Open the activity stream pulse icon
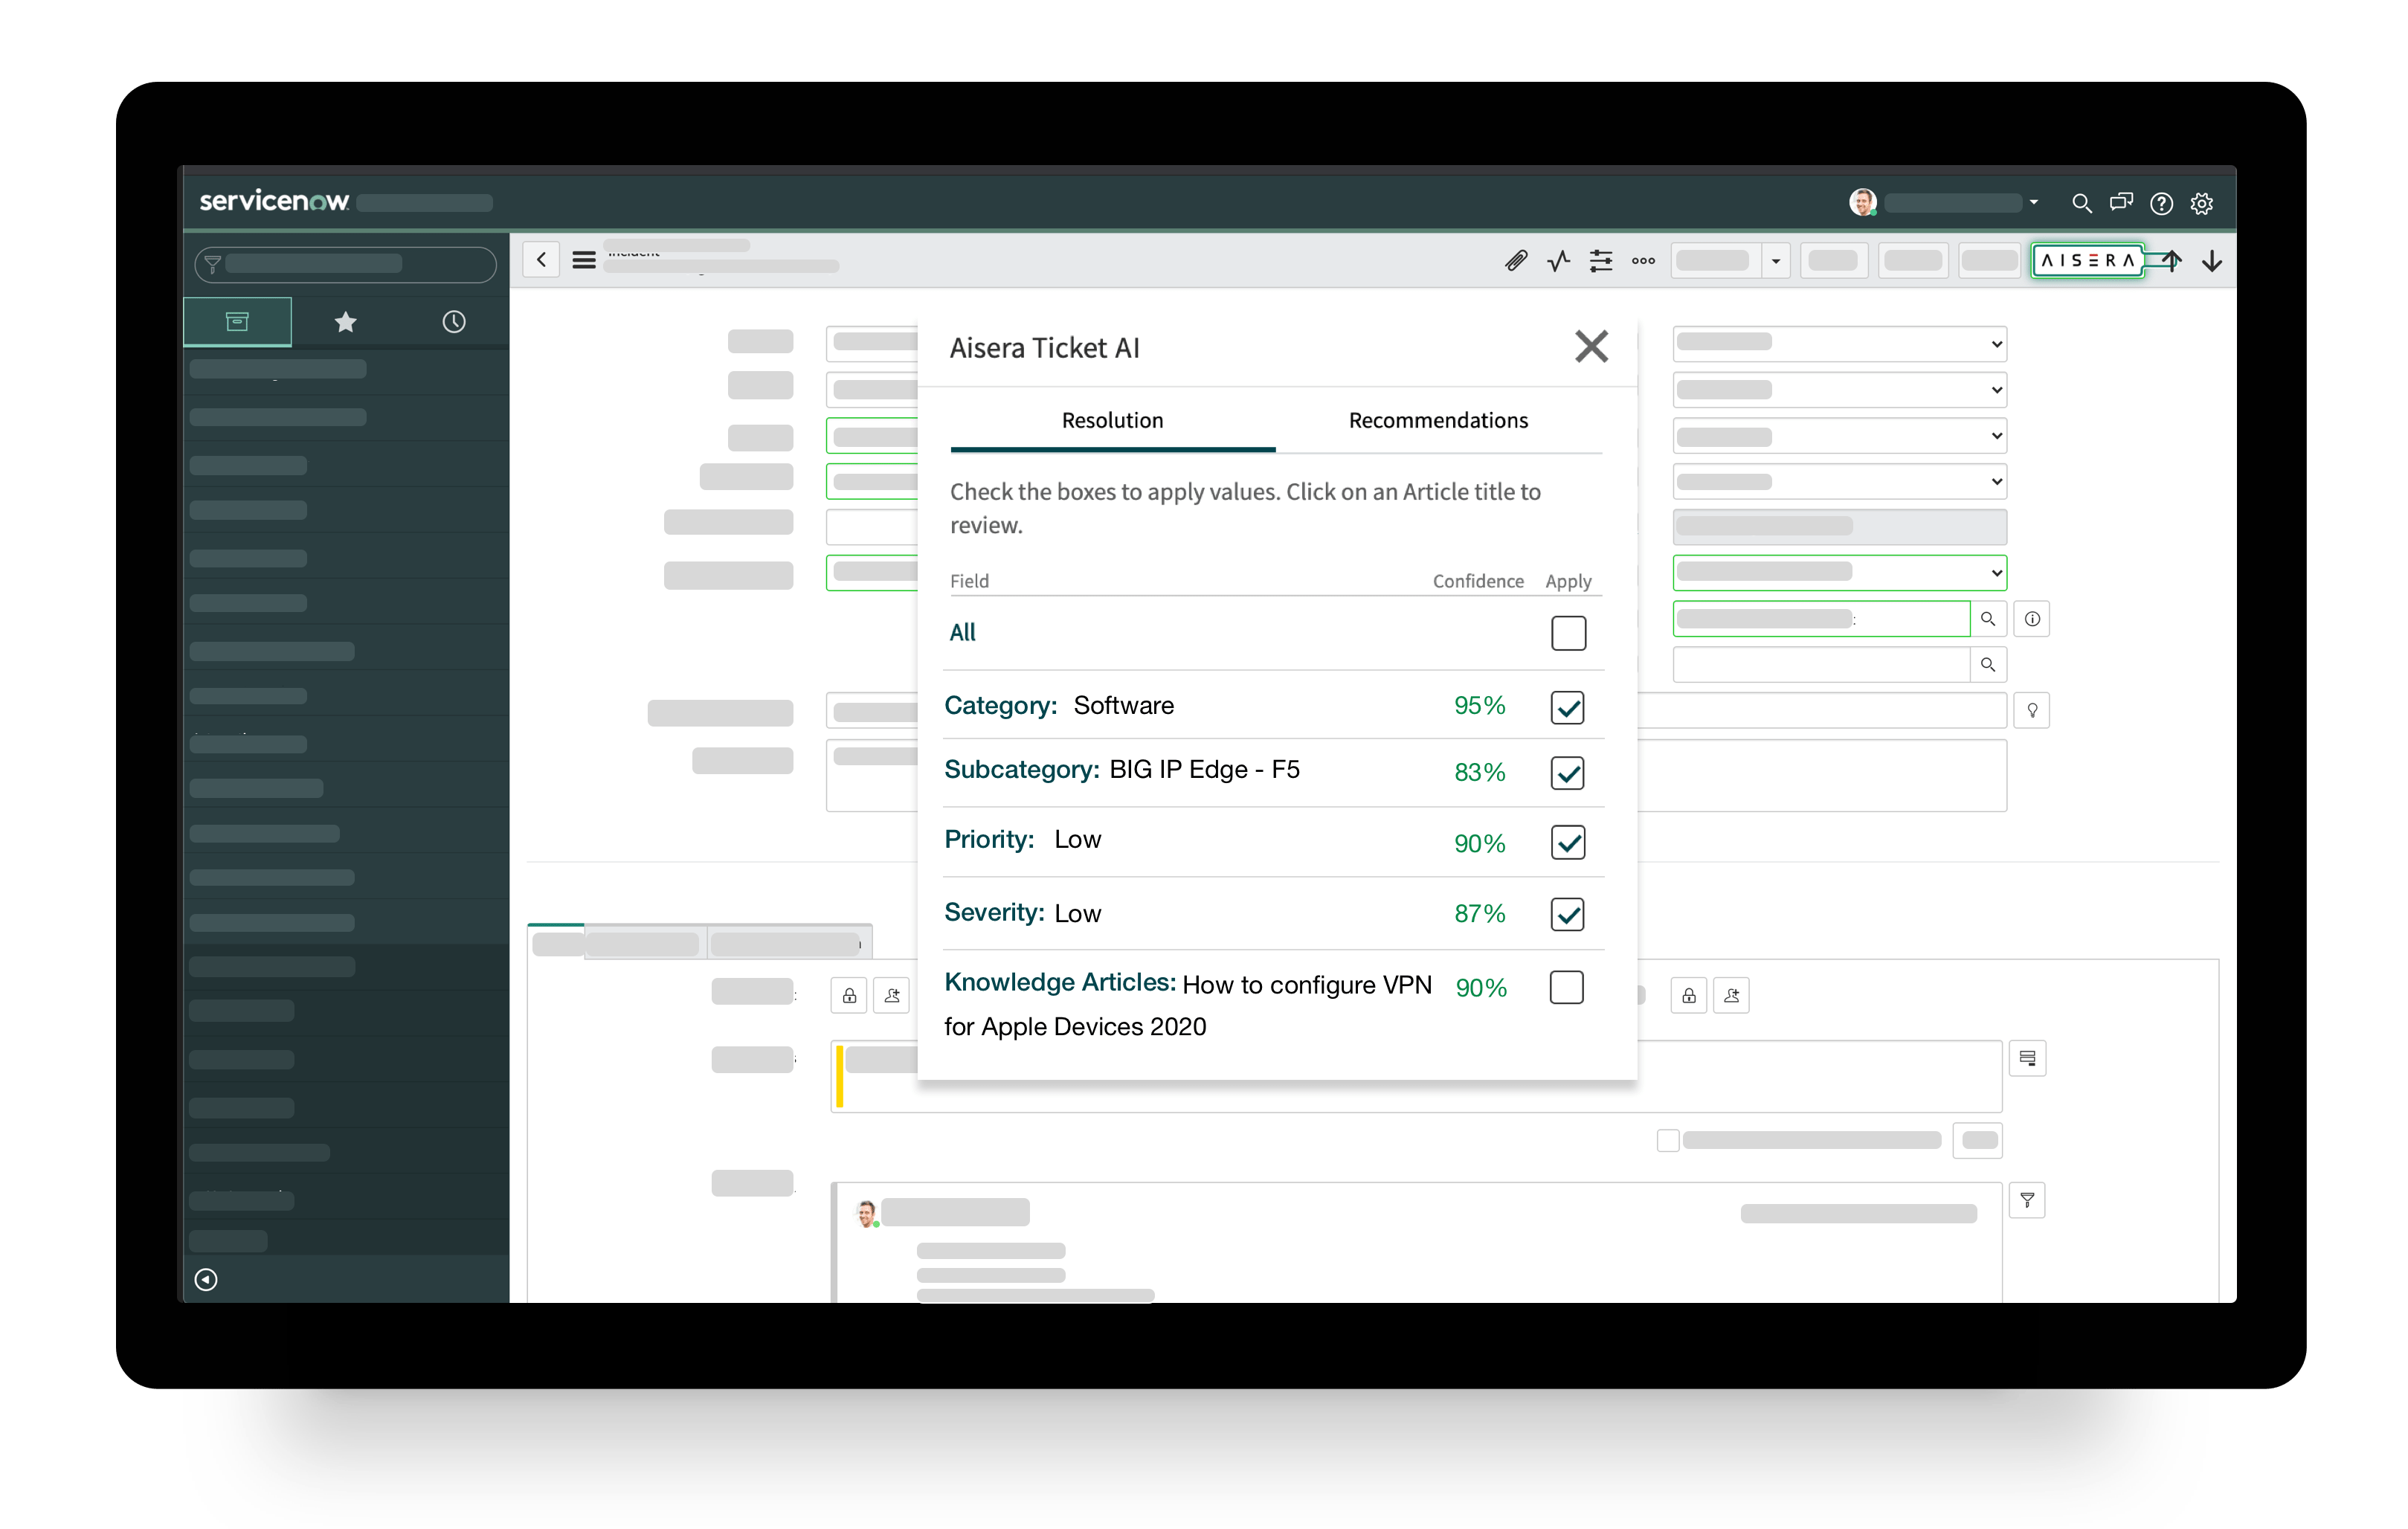This screenshot has width=2408, height=1529. (1558, 261)
